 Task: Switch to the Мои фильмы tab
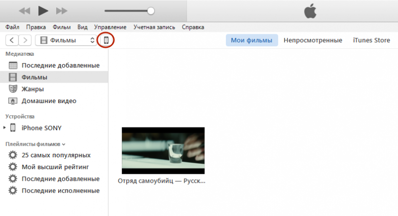[x=252, y=40]
